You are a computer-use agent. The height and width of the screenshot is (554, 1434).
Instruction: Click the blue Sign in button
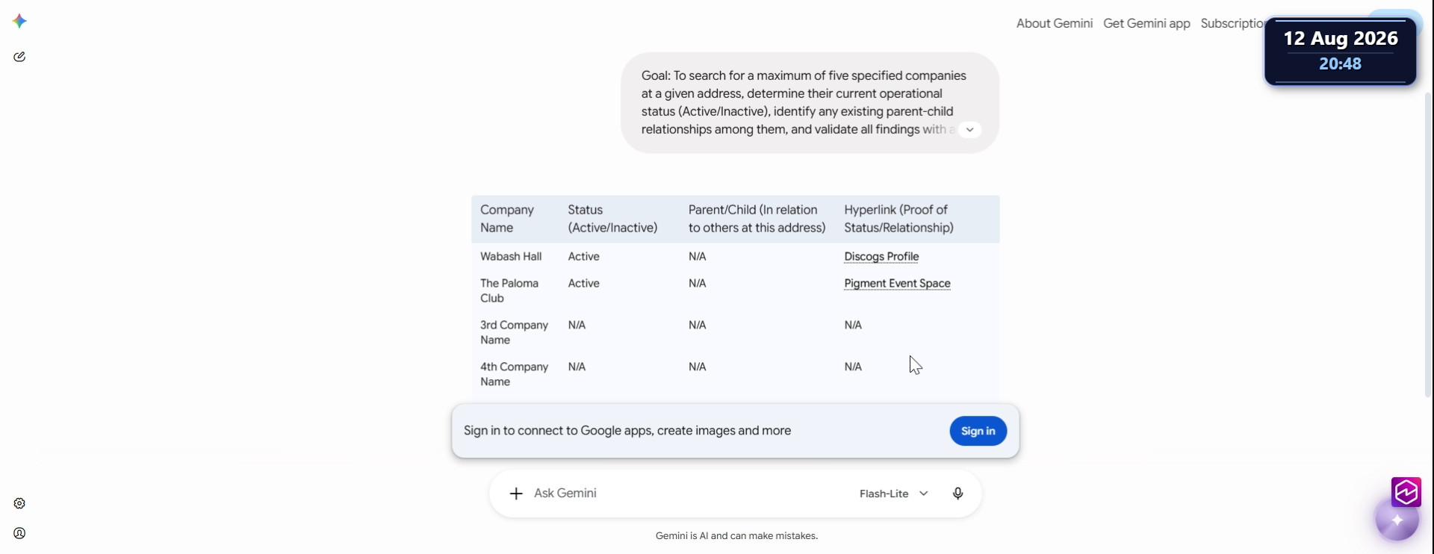(978, 431)
